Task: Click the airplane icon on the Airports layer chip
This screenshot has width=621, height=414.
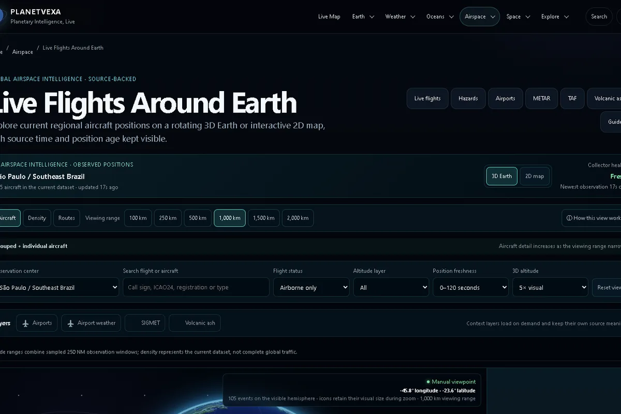Action: click(26, 323)
